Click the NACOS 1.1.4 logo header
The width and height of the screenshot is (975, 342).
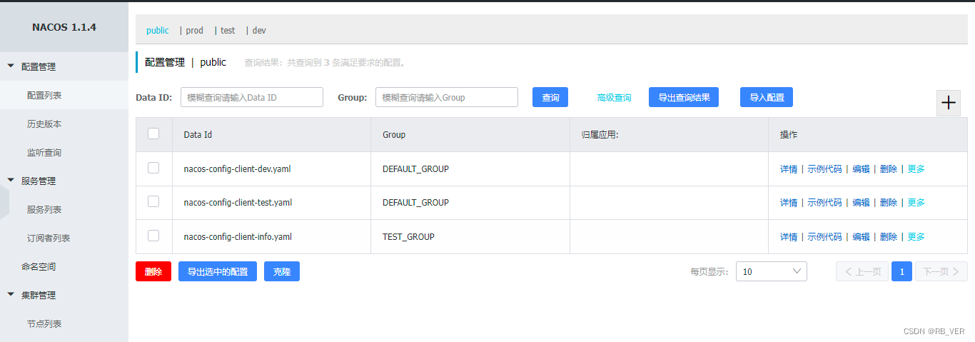64,27
